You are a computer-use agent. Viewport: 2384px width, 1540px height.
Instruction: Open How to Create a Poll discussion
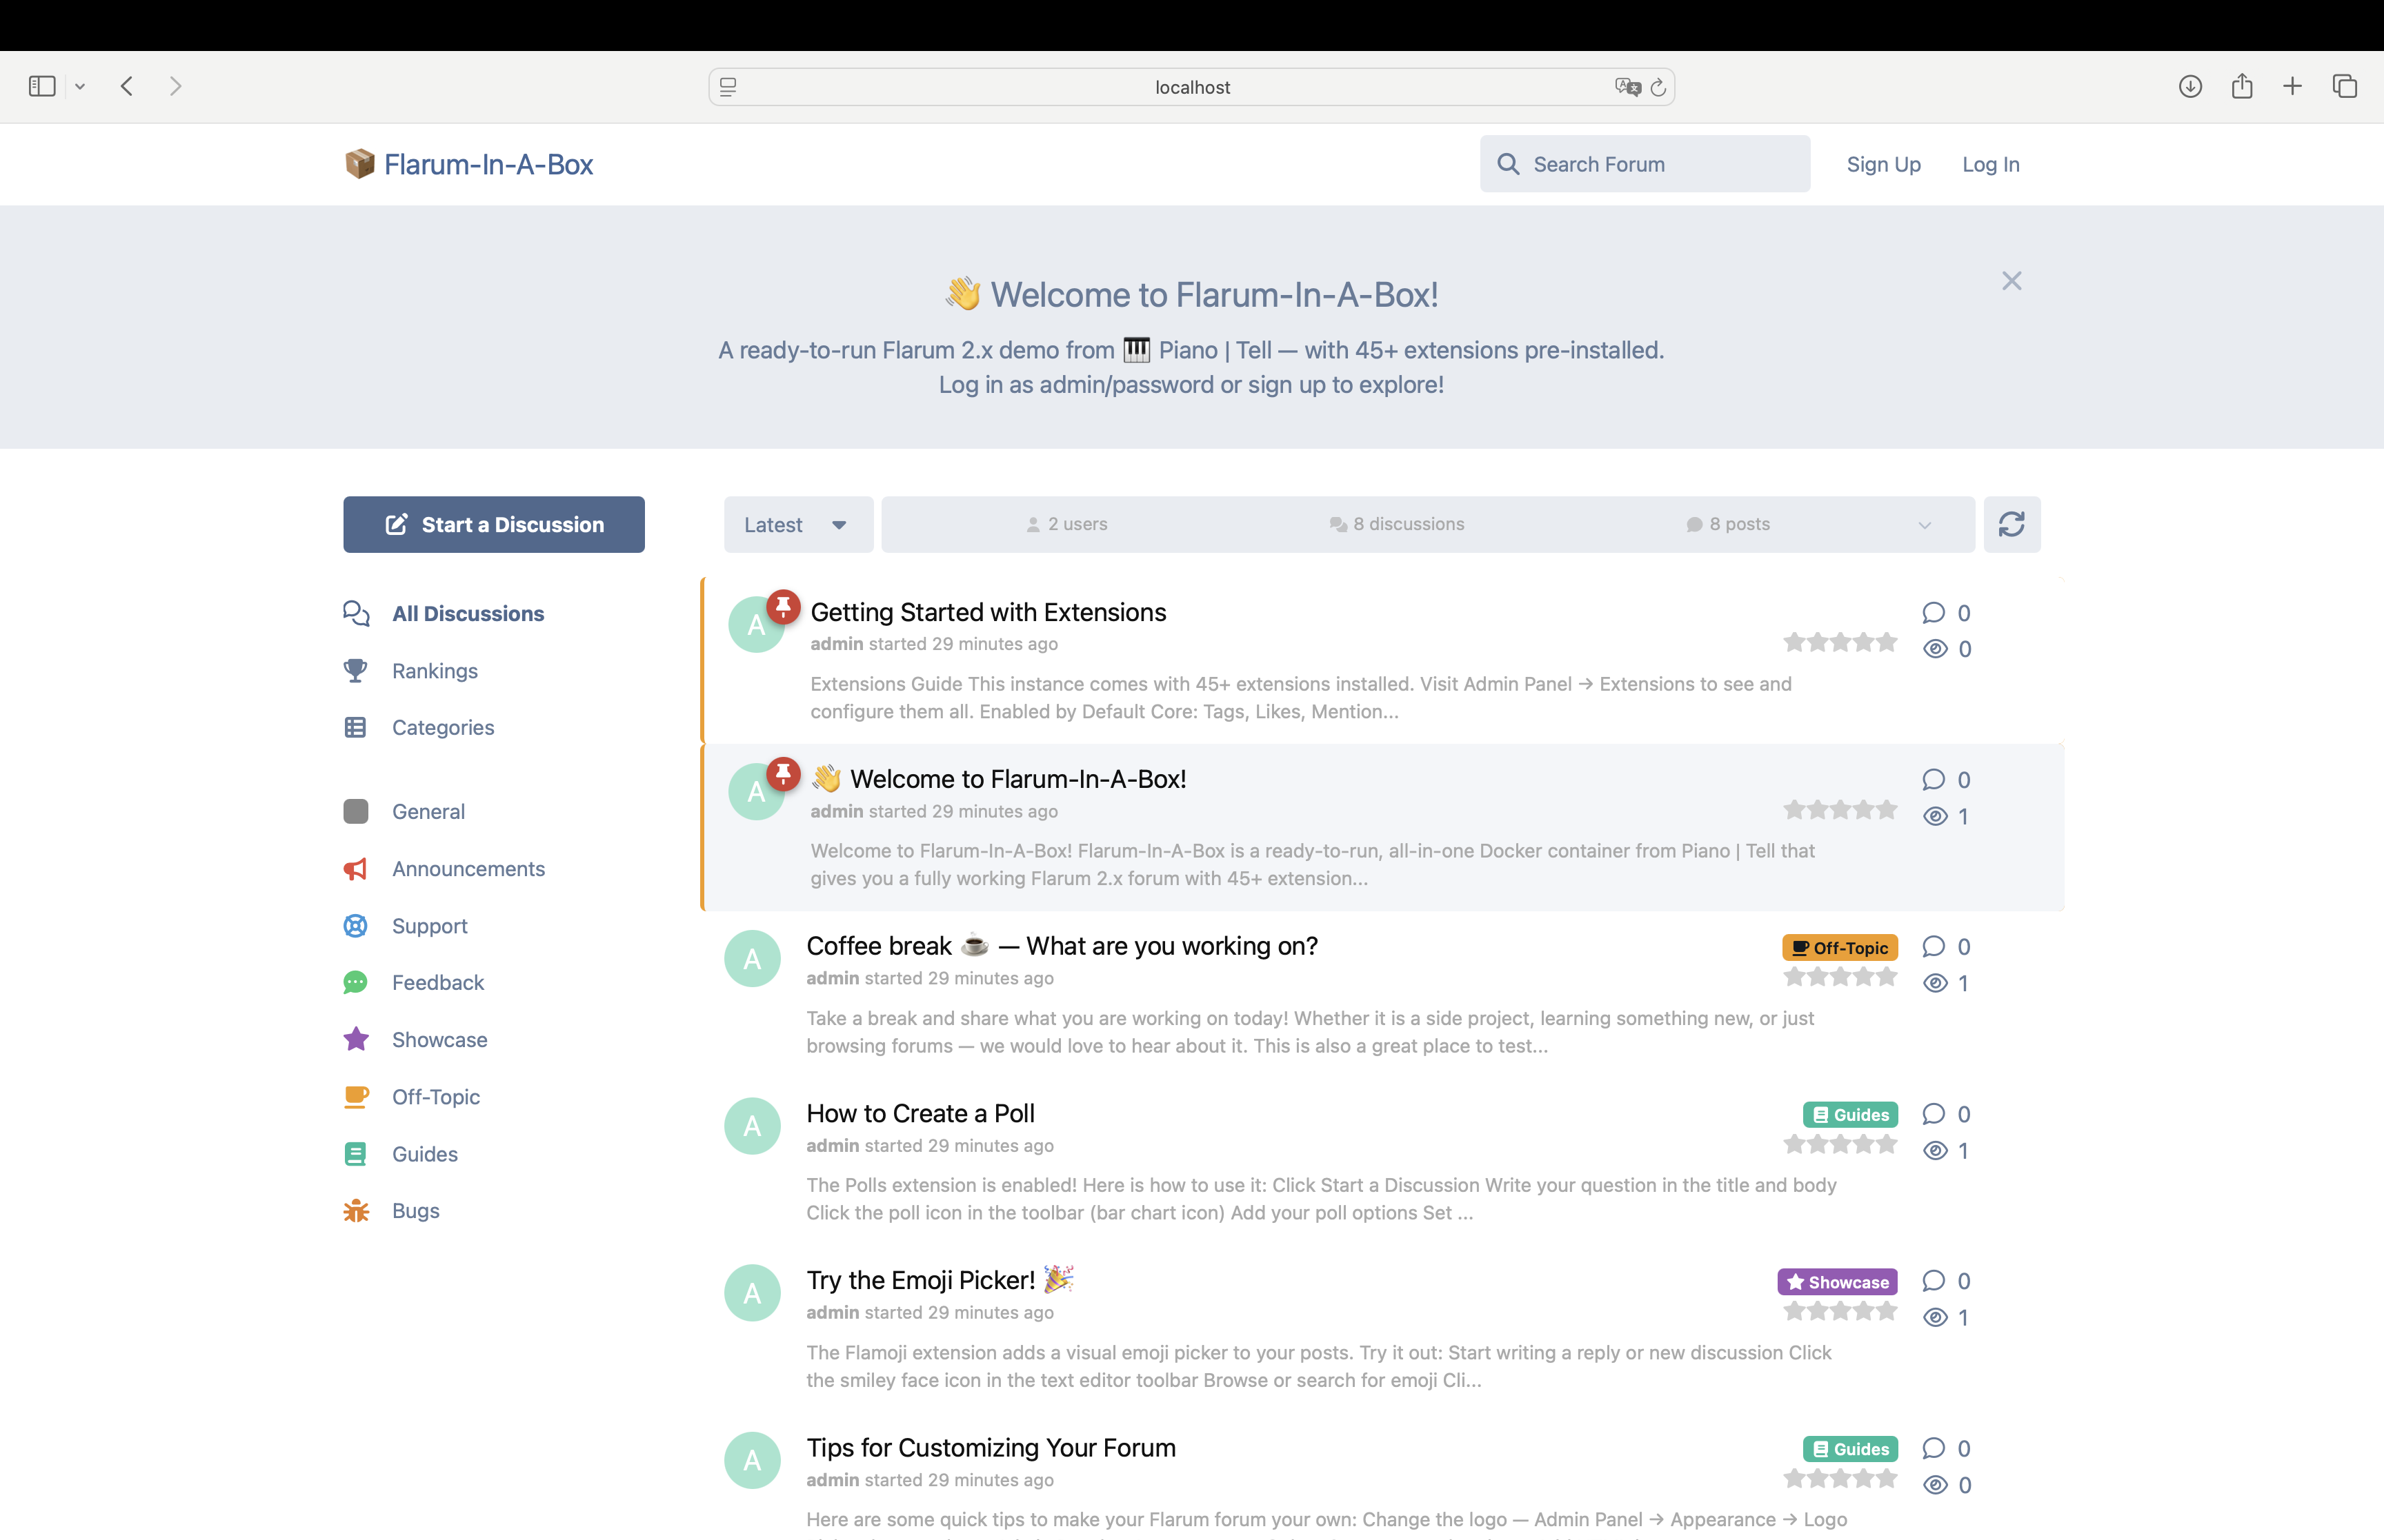coord(920,1113)
